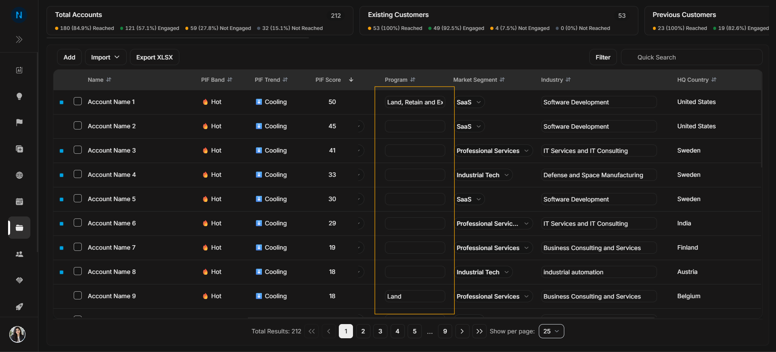Click the Add button
Viewport: 776px width, 352px height.
click(69, 57)
